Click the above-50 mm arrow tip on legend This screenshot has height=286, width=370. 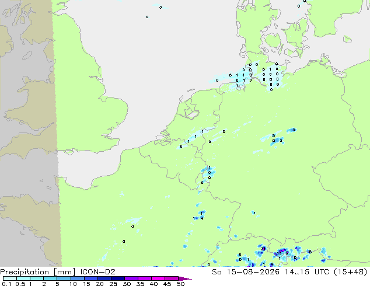coord(185,278)
